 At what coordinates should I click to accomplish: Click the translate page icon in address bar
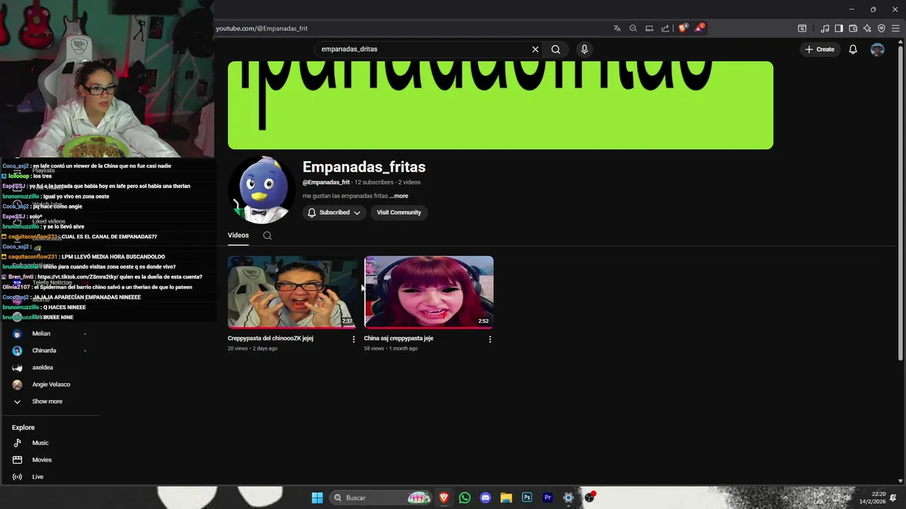pyautogui.click(x=617, y=28)
